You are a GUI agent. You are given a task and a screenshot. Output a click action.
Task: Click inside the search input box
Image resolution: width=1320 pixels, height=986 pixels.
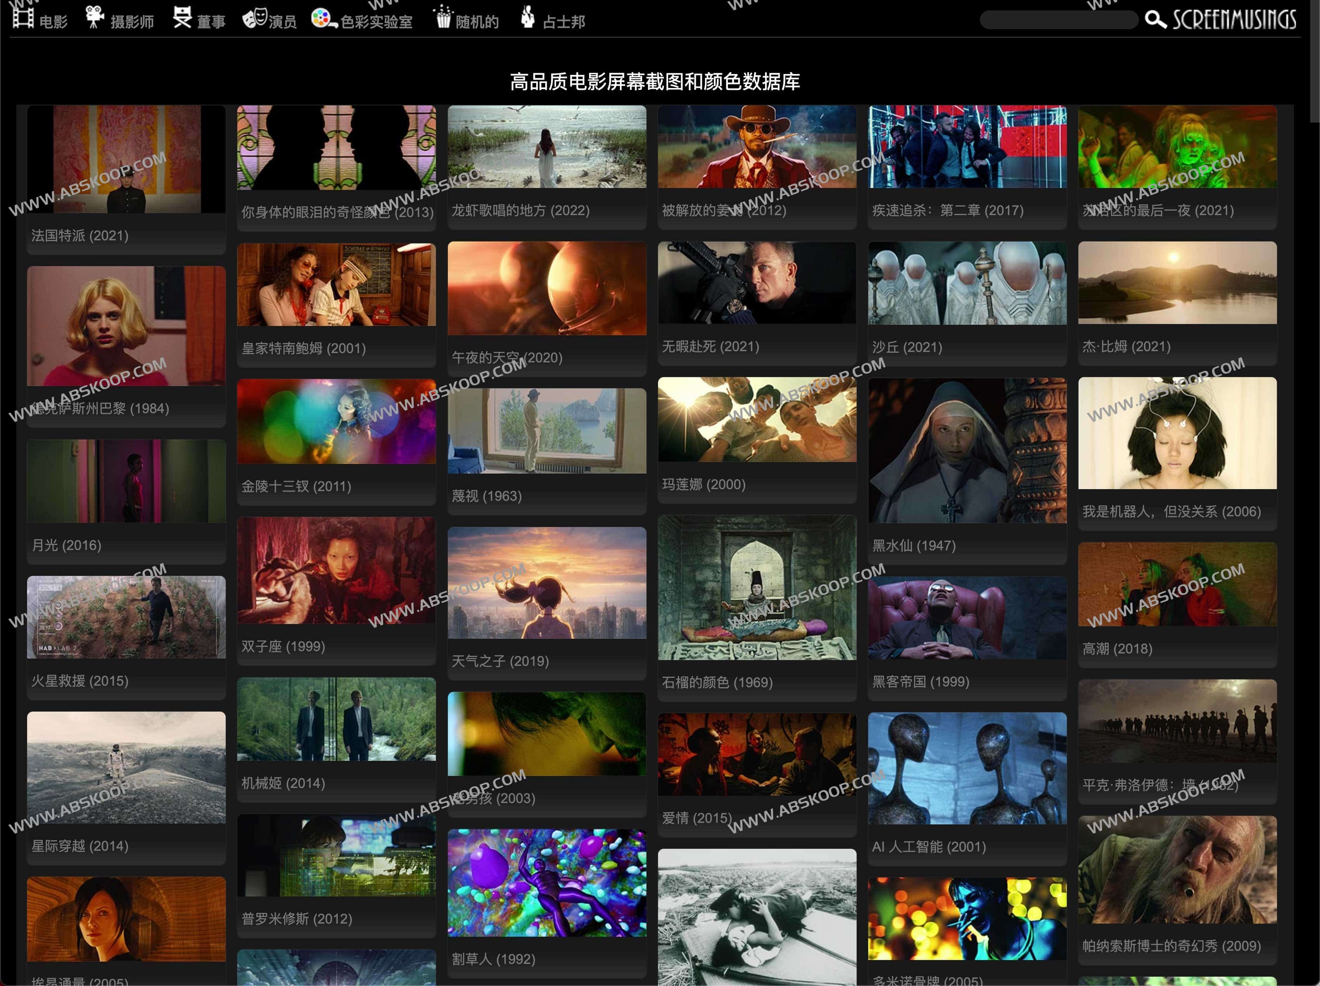coord(1059,20)
